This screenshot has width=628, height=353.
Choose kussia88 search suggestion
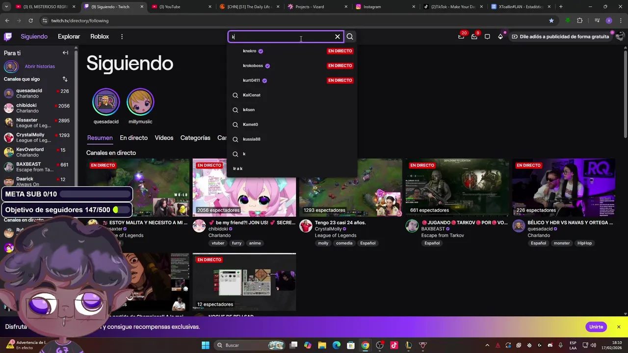click(x=292, y=139)
